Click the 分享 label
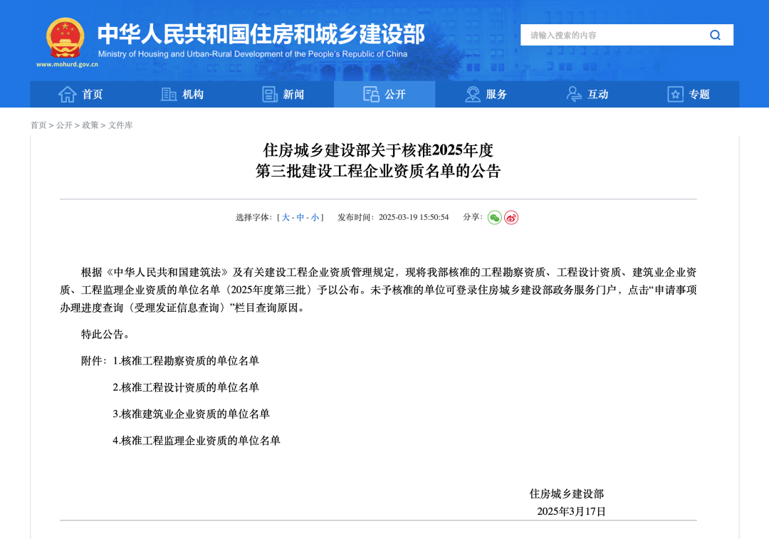 click(x=473, y=216)
